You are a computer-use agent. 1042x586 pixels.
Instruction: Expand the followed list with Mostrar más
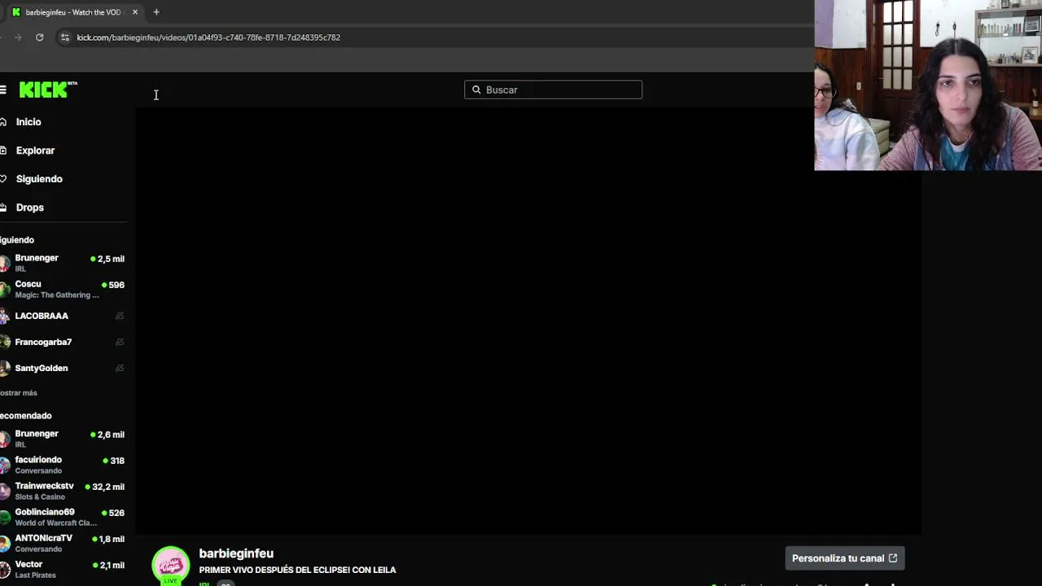tap(19, 393)
